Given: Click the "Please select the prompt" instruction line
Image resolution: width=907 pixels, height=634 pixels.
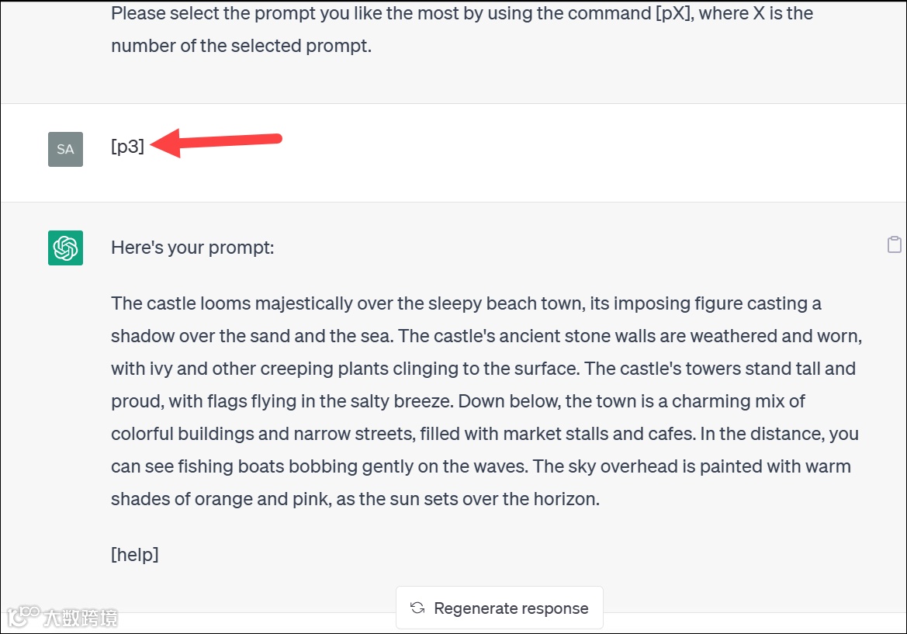Looking at the screenshot, I should [x=462, y=13].
